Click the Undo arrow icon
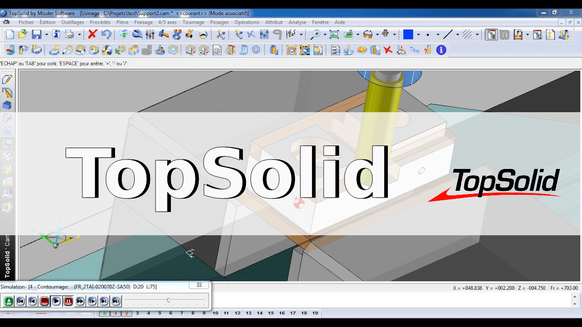582x327 pixels. click(106, 35)
